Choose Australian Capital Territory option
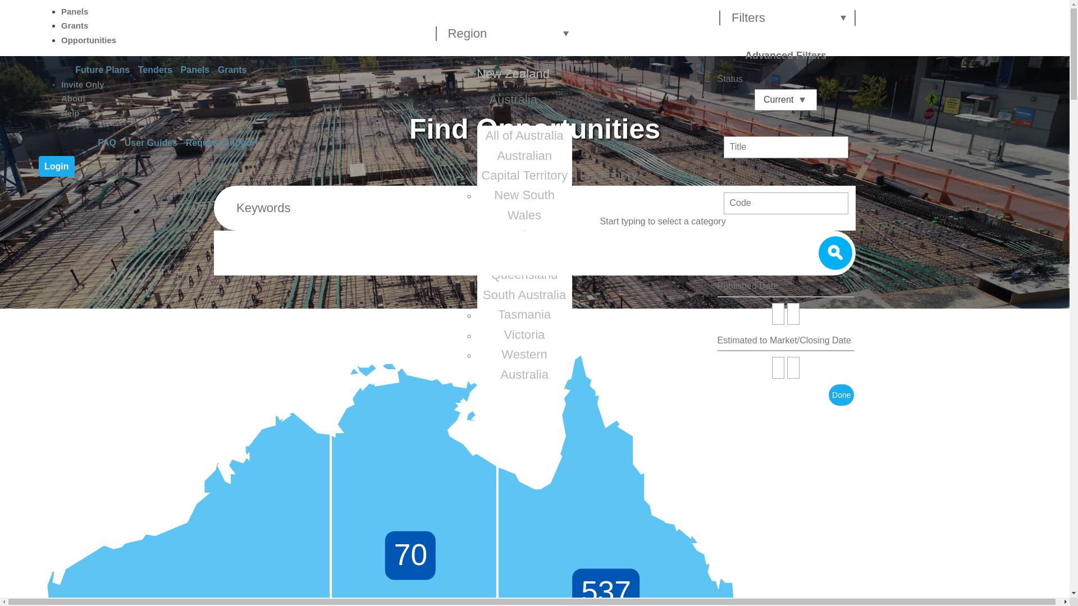The width and height of the screenshot is (1078, 606). 524,166
